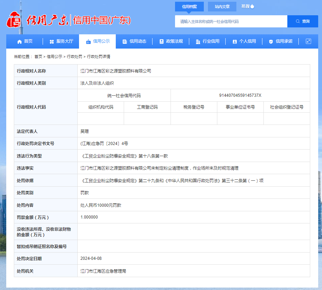Open the 个人信用 navigation menu item
Image resolution: width=322 pixels, height=290 pixels.
click(244, 41)
